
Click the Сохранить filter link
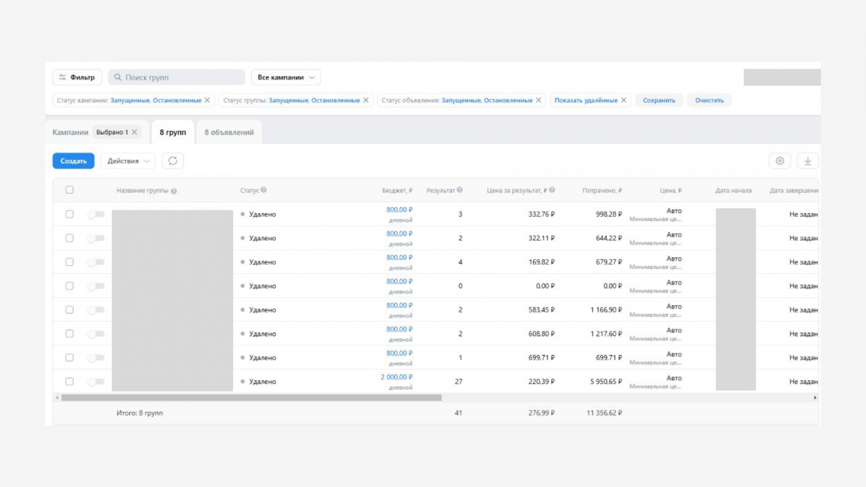click(x=659, y=100)
